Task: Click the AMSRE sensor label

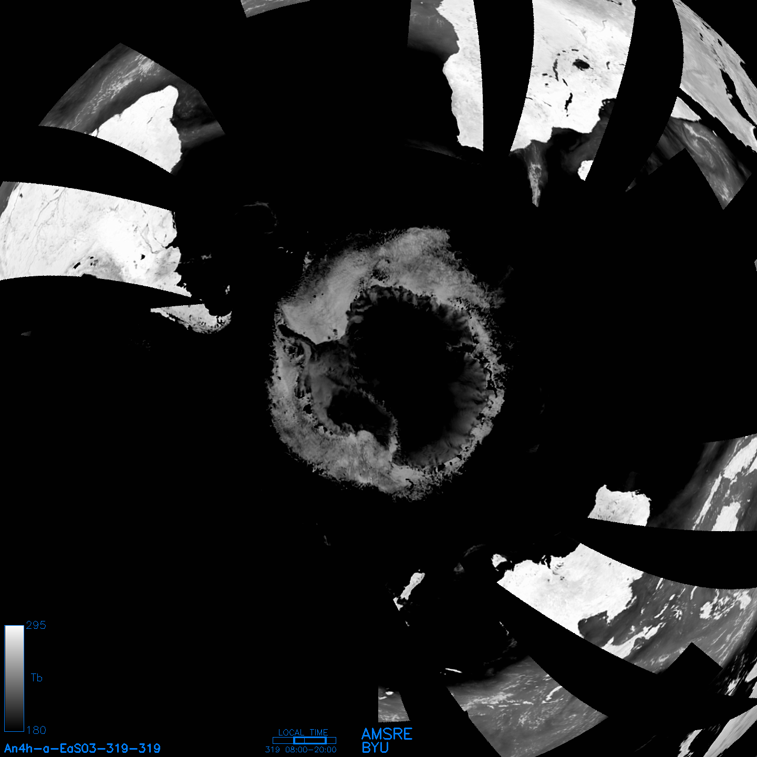Action: (387, 734)
